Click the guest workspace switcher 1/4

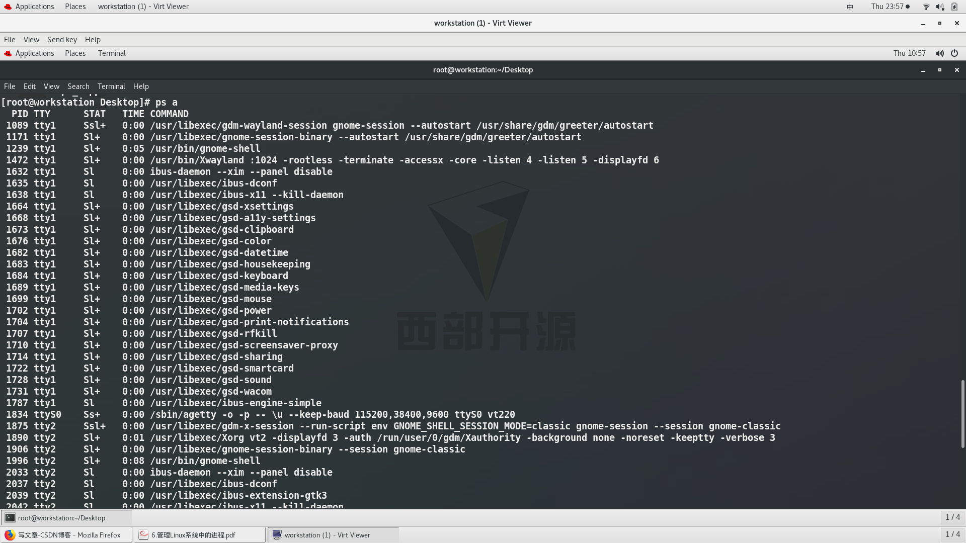pos(952,517)
